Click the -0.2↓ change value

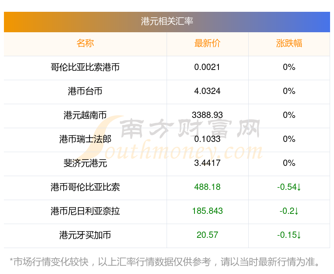click(289, 211)
